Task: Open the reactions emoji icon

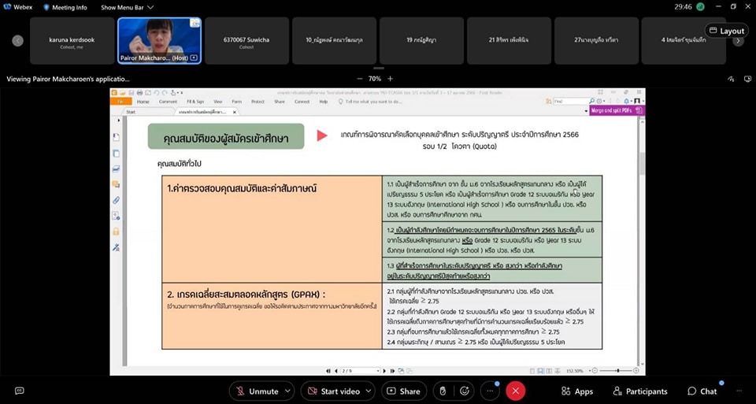Action: click(x=465, y=391)
